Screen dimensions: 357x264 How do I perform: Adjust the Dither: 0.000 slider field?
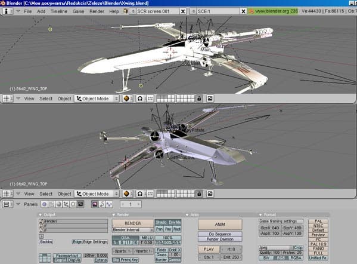[95, 255]
